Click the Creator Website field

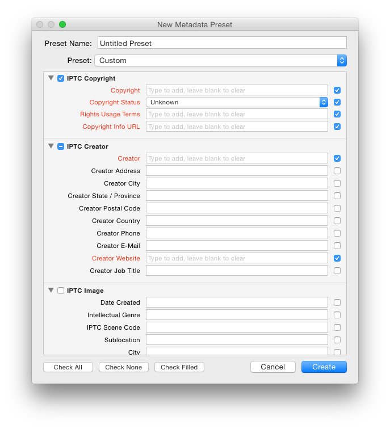pyautogui.click(x=237, y=258)
